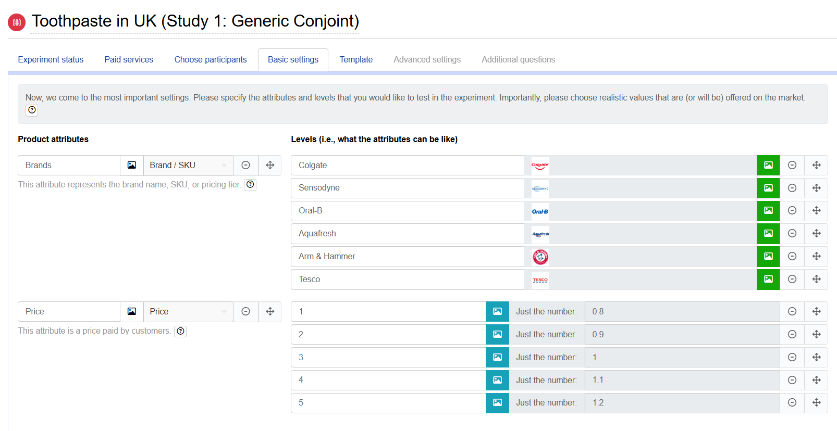Screen dimensions: 837x431
Task: Edit the Aquafresh level name field
Action: coord(408,234)
